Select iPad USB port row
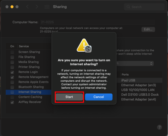The image size is (168, 136). click(139, 80)
